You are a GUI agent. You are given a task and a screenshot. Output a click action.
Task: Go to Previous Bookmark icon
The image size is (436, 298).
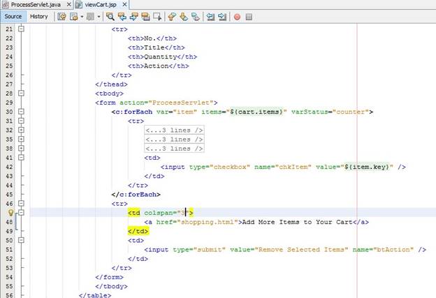(x=172, y=17)
